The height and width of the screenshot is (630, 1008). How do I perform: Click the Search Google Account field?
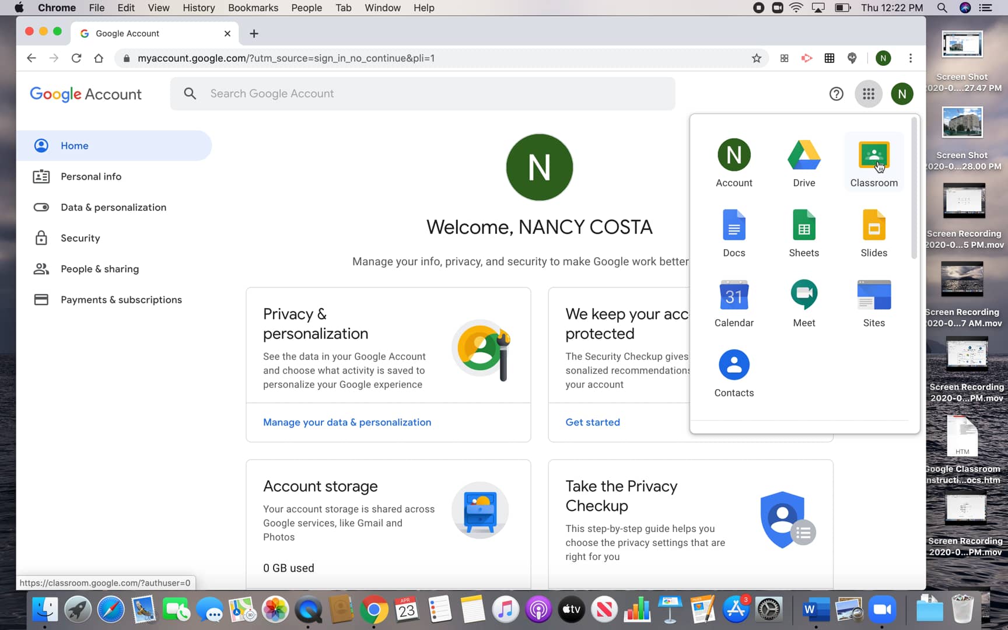click(422, 93)
